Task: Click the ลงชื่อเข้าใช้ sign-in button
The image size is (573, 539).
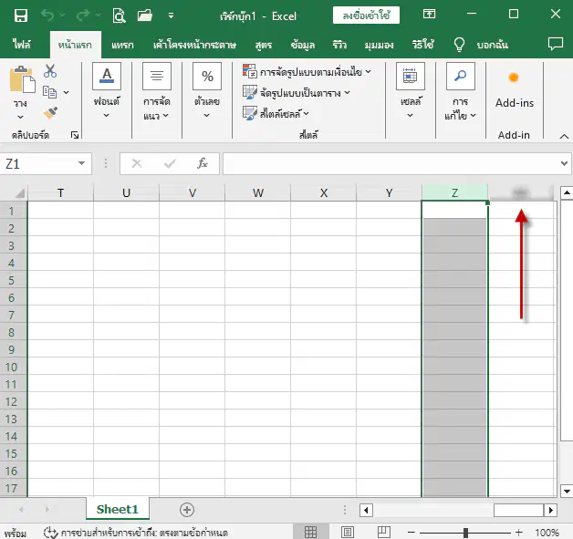Action: [x=366, y=16]
